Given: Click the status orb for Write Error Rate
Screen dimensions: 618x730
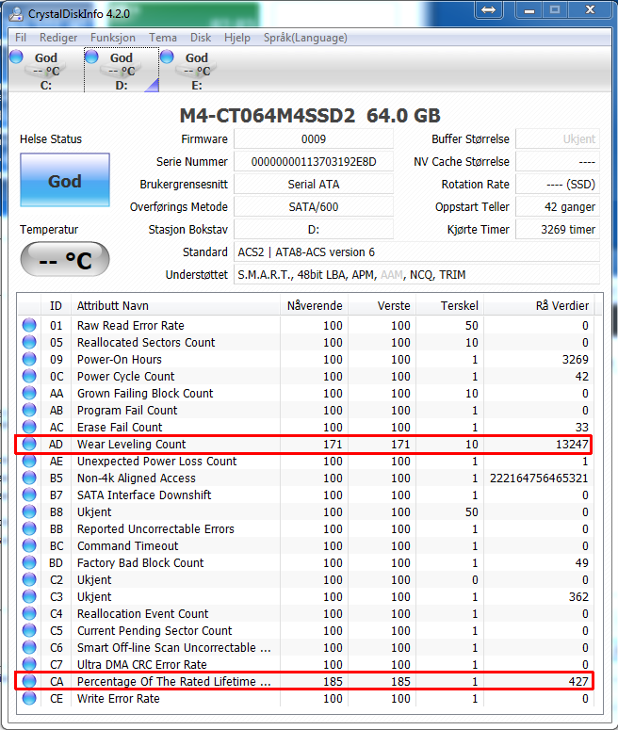Looking at the screenshot, I should [x=29, y=698].
